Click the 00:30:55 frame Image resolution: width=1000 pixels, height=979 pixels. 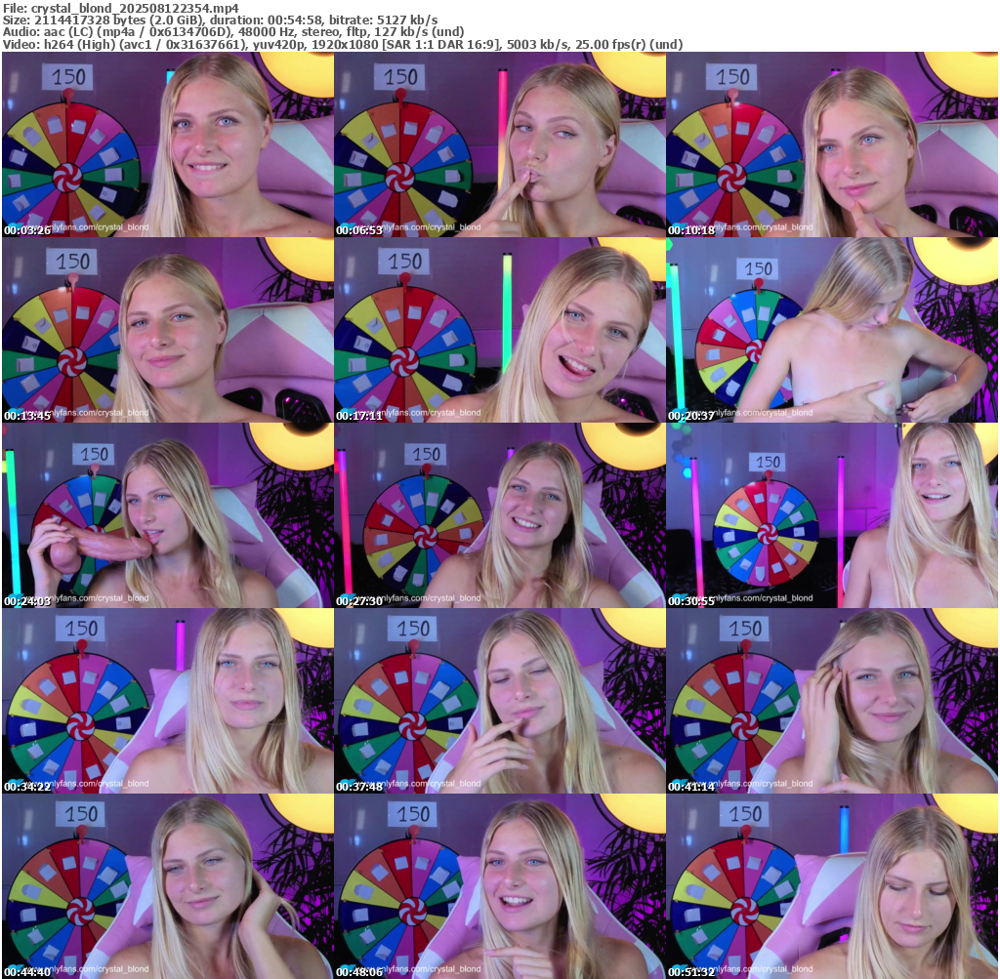[832, 515]
